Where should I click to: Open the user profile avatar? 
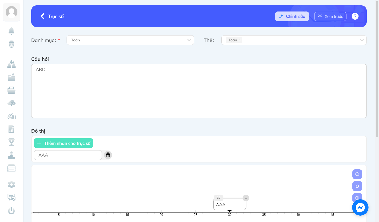tap(12, 12)
